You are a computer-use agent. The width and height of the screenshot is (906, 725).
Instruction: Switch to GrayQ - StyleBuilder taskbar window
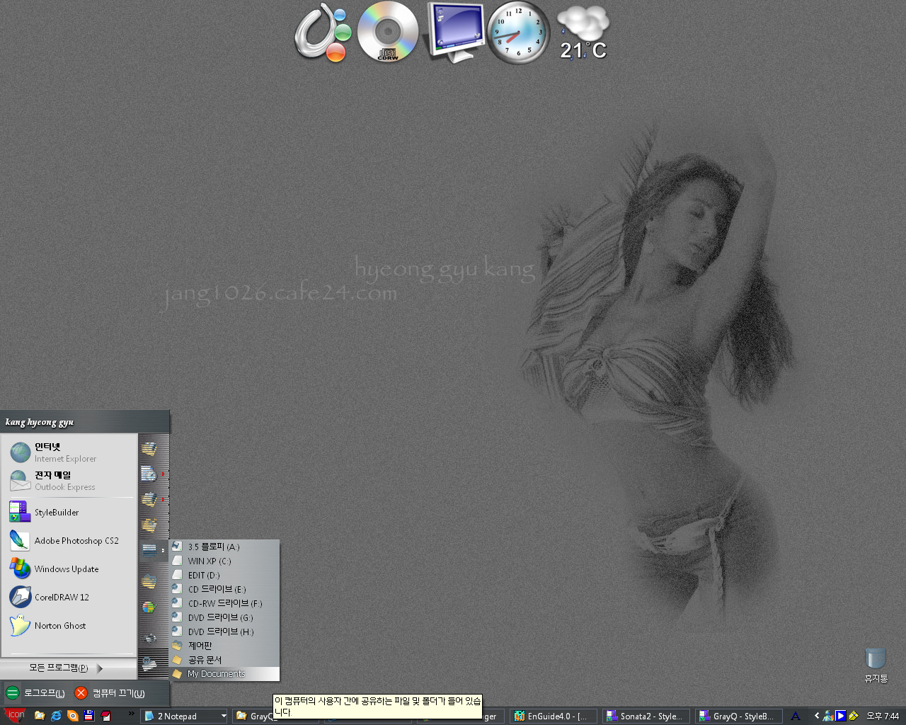coord(739,716)
